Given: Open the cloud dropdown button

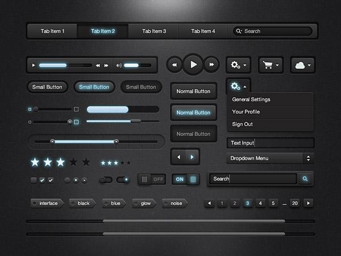Looking at the screenshot, I should point(302,65).
